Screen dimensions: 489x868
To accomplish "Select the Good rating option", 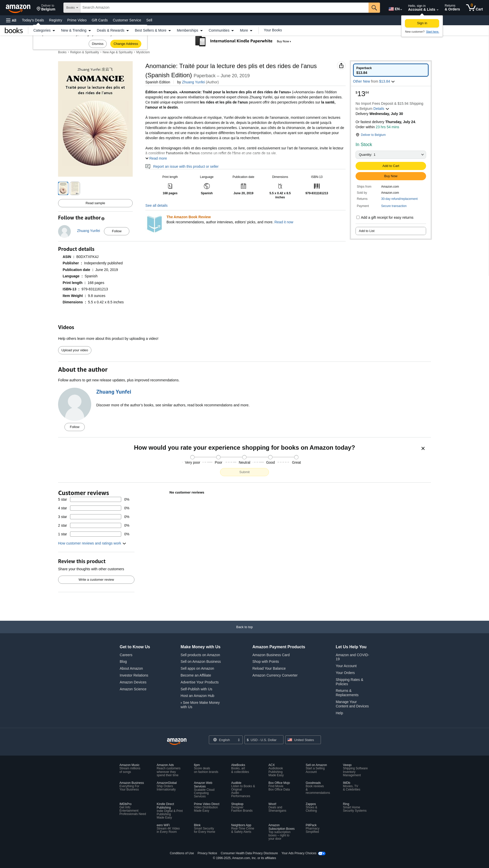I will tap(270, 457).
